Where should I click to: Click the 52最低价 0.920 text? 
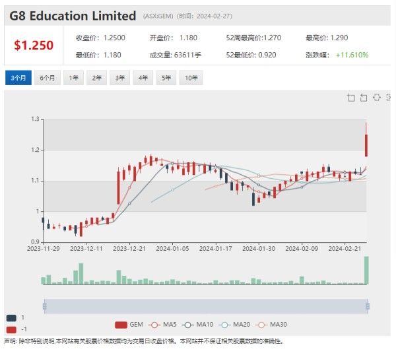[x=251, y=55]
